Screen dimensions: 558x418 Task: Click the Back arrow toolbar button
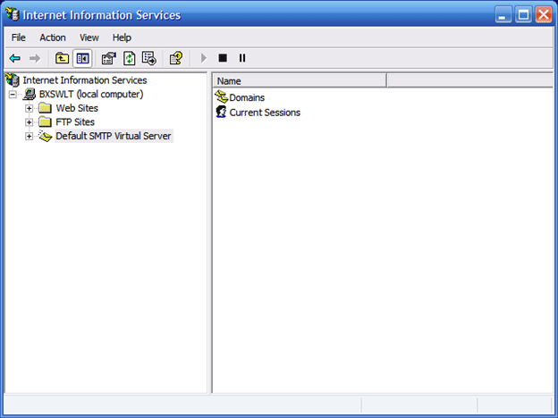(x=15, y=58)
